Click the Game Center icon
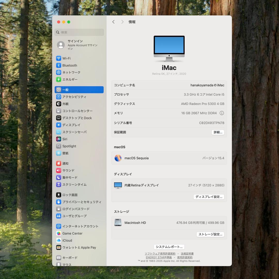Image resolution: width=279 pixels, height=279 pixels. point(59,233)
